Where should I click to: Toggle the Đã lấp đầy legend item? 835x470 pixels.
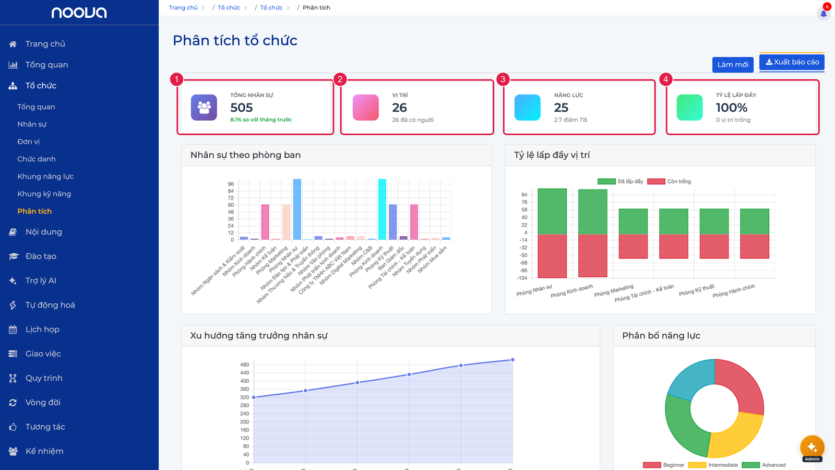pyautogui.click(x=621, y=181)
